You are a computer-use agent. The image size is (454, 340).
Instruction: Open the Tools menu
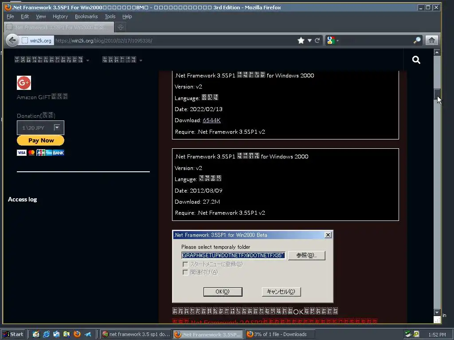[x=110, y=16]
